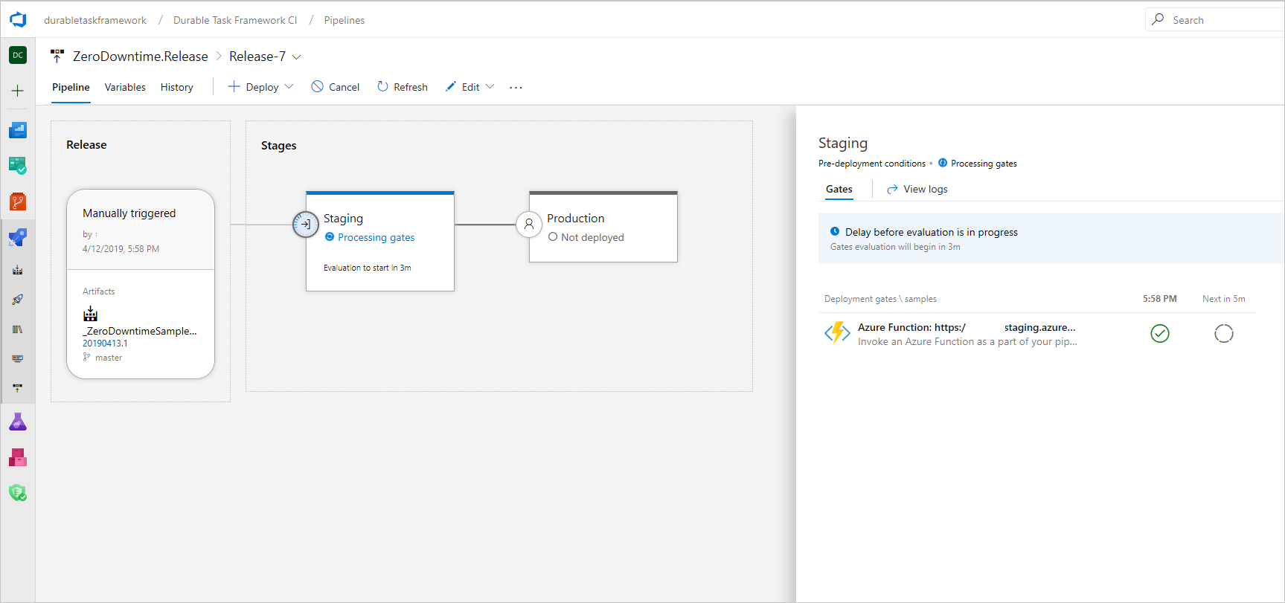The height and width of the screenshot is (603, 1285).
Task: Open Releases rocket sub-item in sidebar
Action: [18, 300]
